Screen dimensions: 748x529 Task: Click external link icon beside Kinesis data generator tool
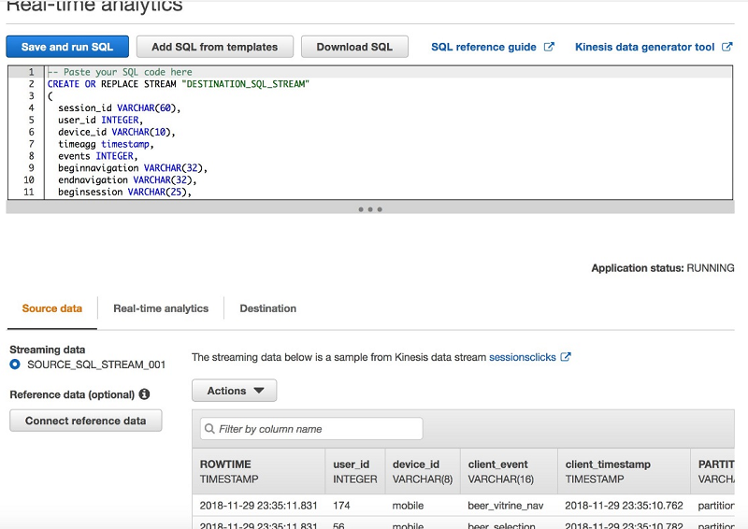[x=727, y=47]
